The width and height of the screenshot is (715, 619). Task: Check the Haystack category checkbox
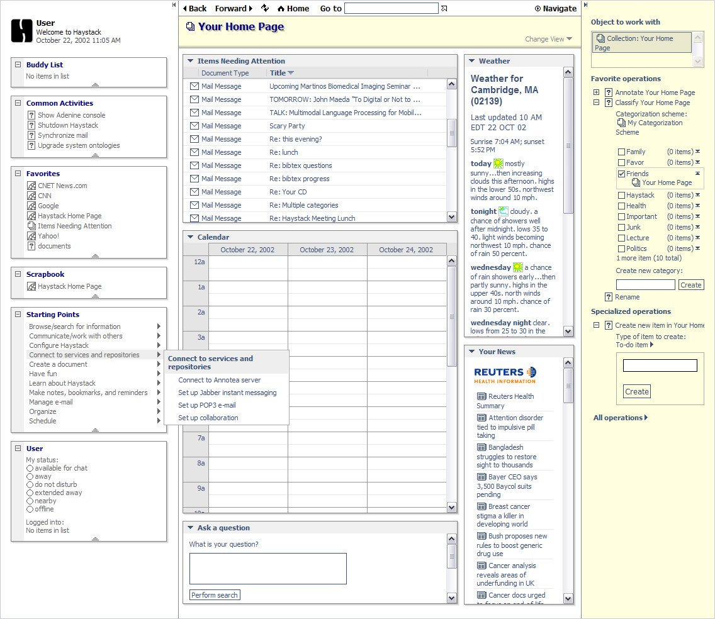(621, 195)
